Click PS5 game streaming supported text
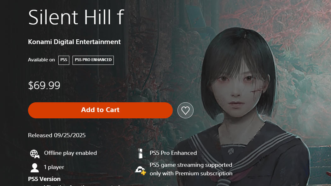The image size is (331, 186). tap(191, 165)
